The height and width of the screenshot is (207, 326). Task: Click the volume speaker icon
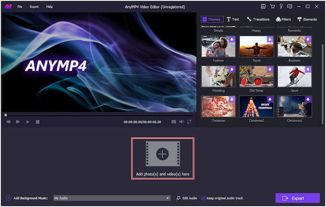click(x=181, y=122)
